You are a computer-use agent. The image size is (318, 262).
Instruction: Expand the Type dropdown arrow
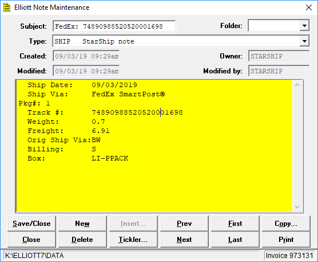pos(304,41)
